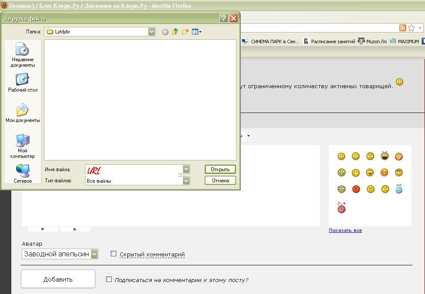Click the Имя файла input field

[134, 169]
